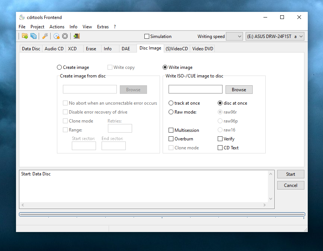Click the Cancel button

291,185
